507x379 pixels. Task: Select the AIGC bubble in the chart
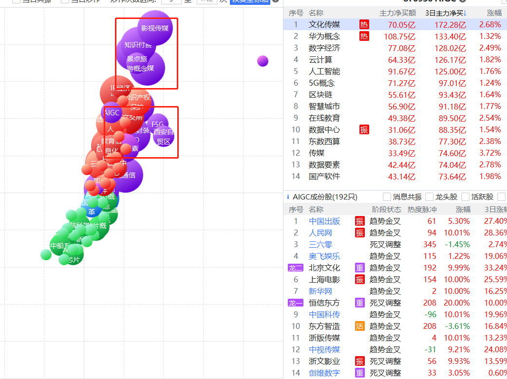(112, 113)
